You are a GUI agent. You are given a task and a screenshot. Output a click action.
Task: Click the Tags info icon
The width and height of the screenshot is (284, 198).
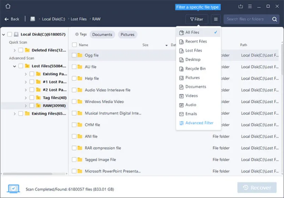pyautogui.click(x=77, y=34)
